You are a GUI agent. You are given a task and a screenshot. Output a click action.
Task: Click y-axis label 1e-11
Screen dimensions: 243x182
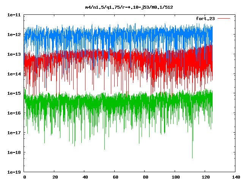tap(14, 15)
